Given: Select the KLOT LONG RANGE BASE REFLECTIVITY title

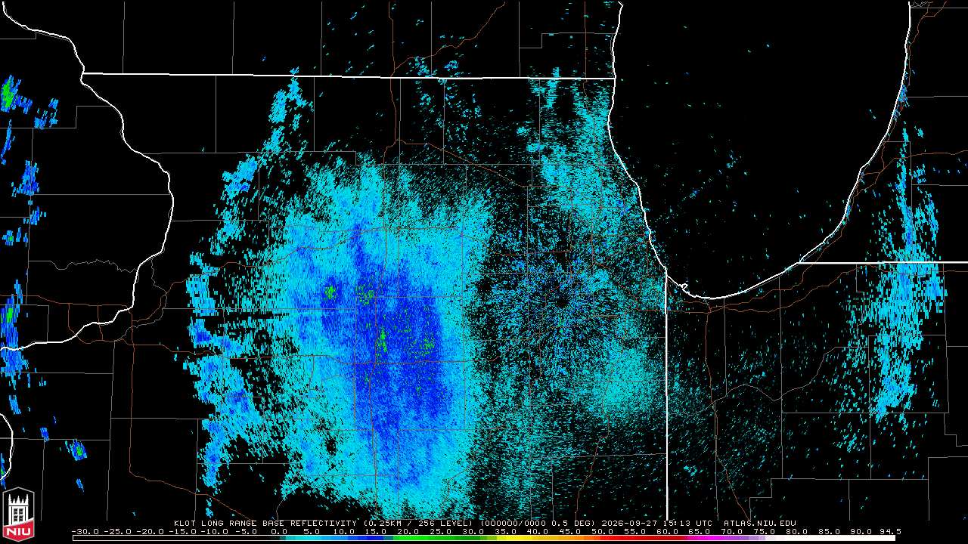Looking at the screenshot, I should [265, 523].
